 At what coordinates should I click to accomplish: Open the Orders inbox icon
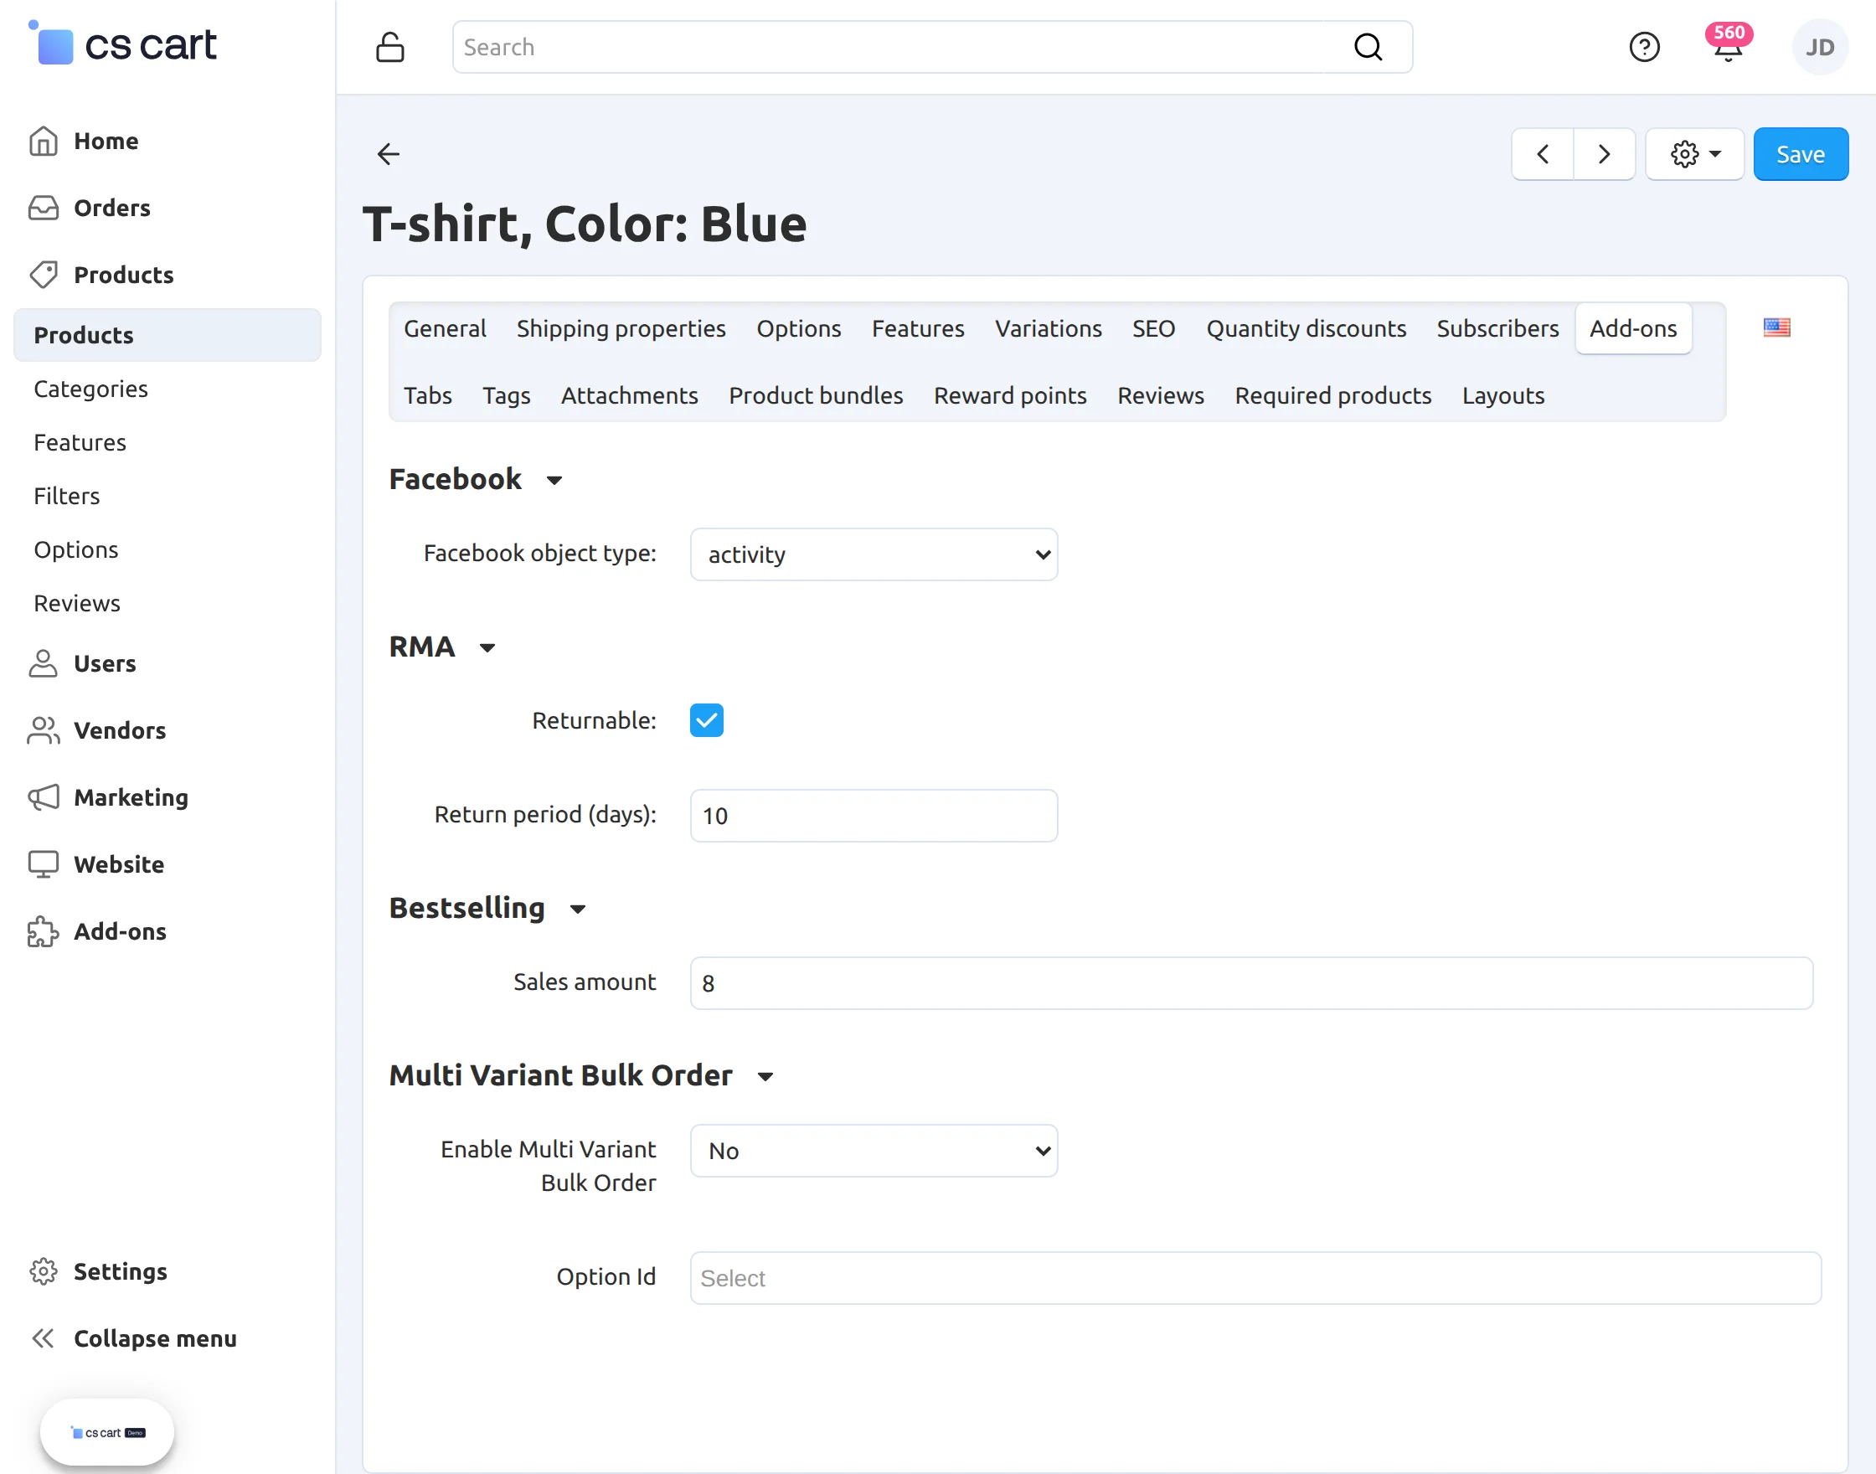pyautogui.click(x=44, y=208)
